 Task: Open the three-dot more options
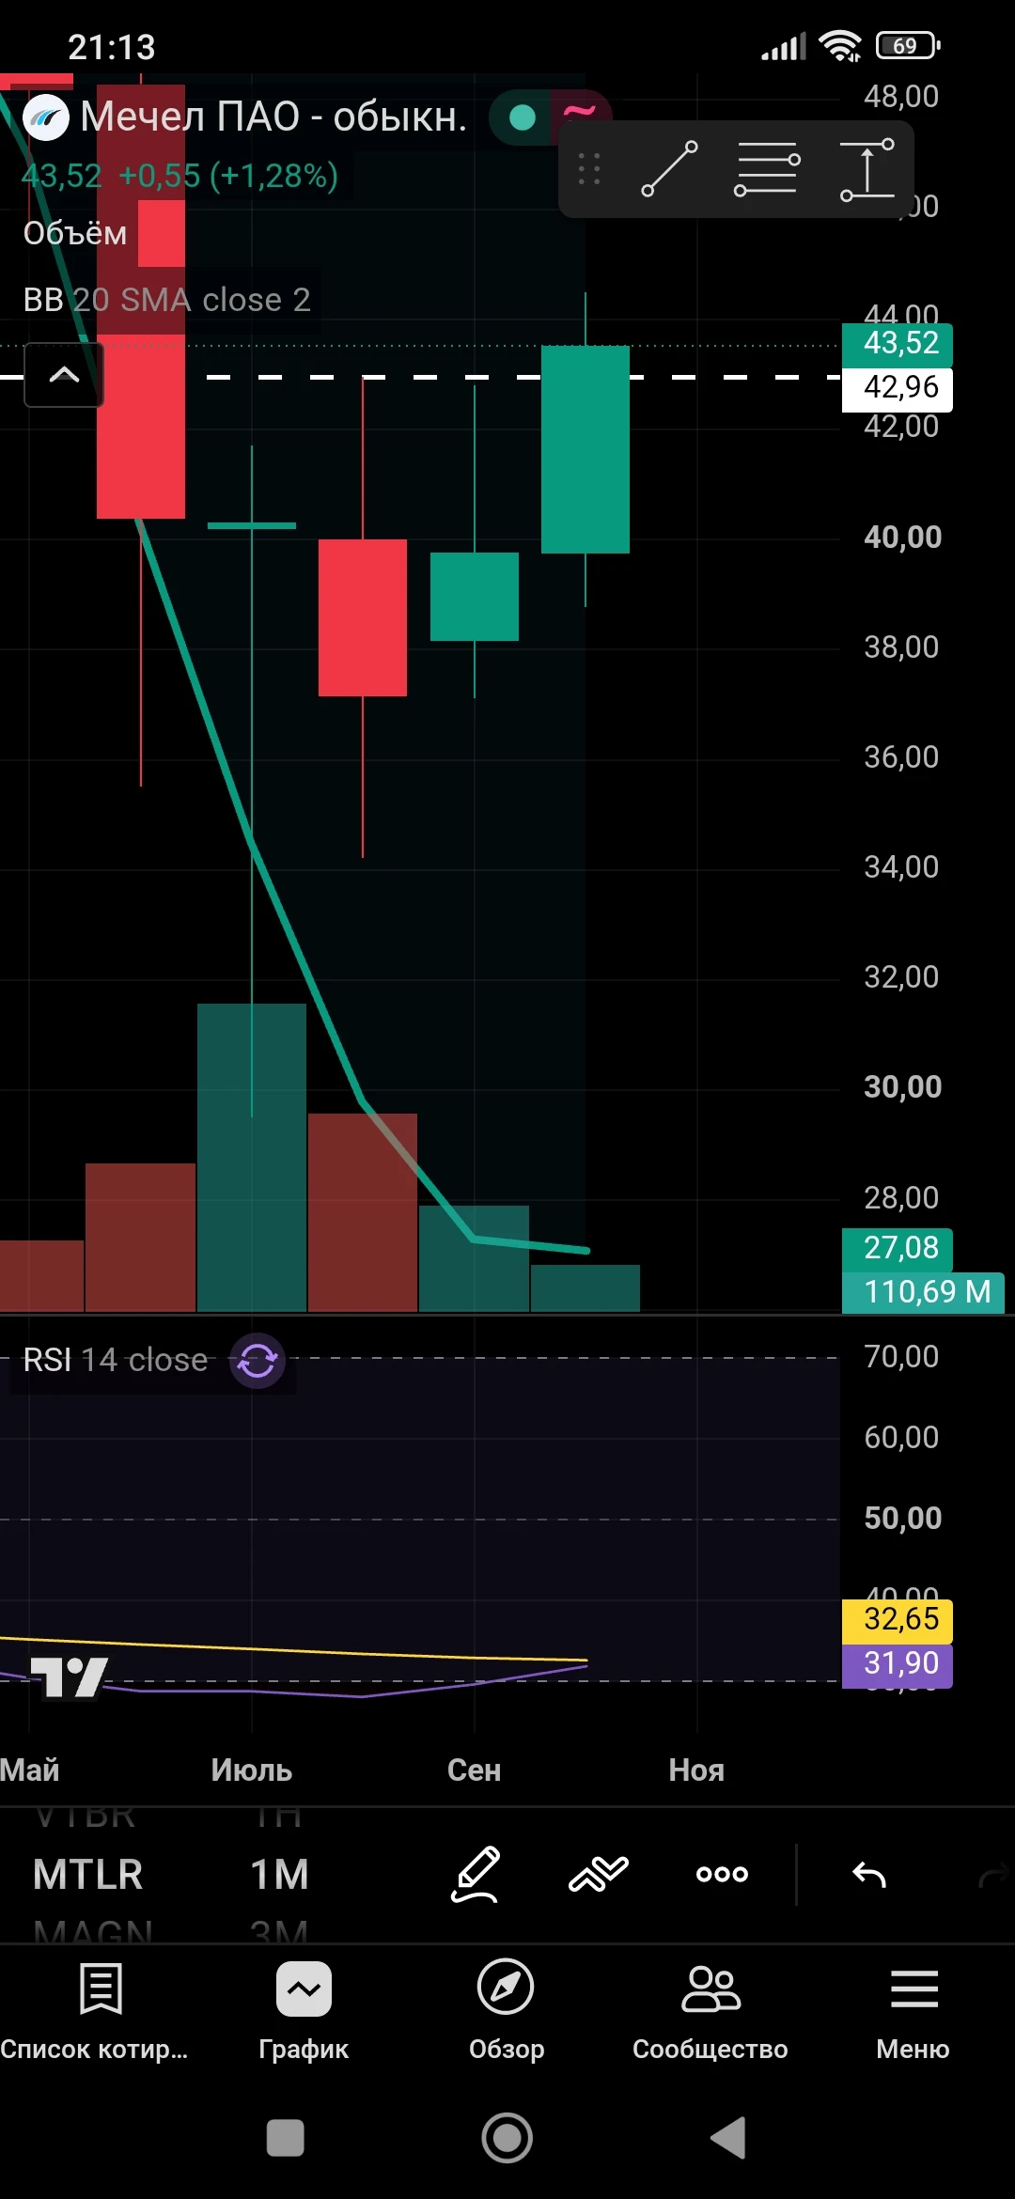722,1874
